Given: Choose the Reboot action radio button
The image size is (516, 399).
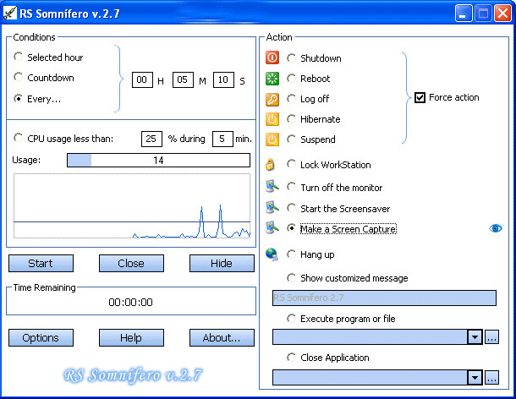Looking at the screenshot, I should point(291,79).
